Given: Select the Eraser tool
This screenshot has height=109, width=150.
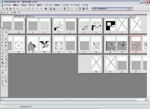Looking at the screenshot, I should (x=6, y=56).
